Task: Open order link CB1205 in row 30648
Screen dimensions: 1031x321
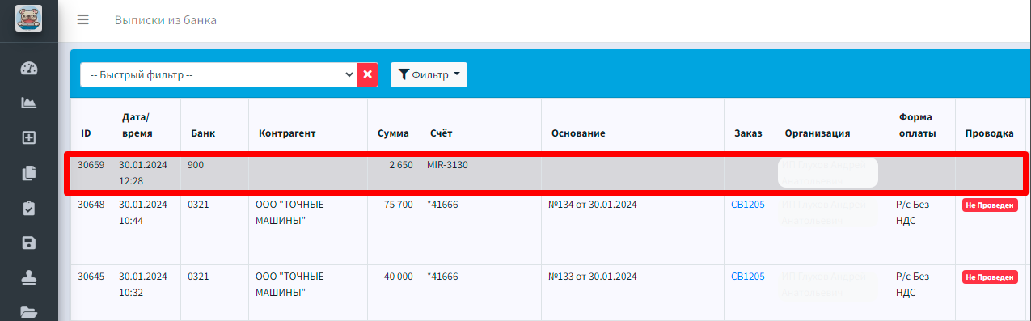Action: [x=748, y=205]
